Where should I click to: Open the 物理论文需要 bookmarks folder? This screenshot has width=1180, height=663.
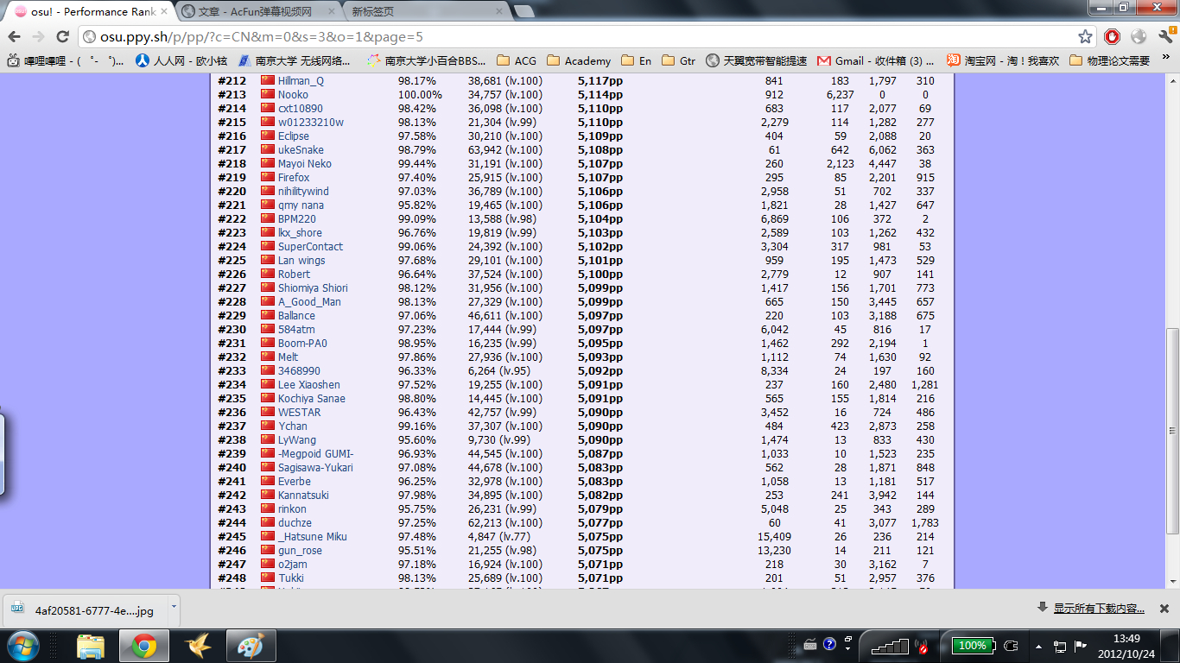1110,61
